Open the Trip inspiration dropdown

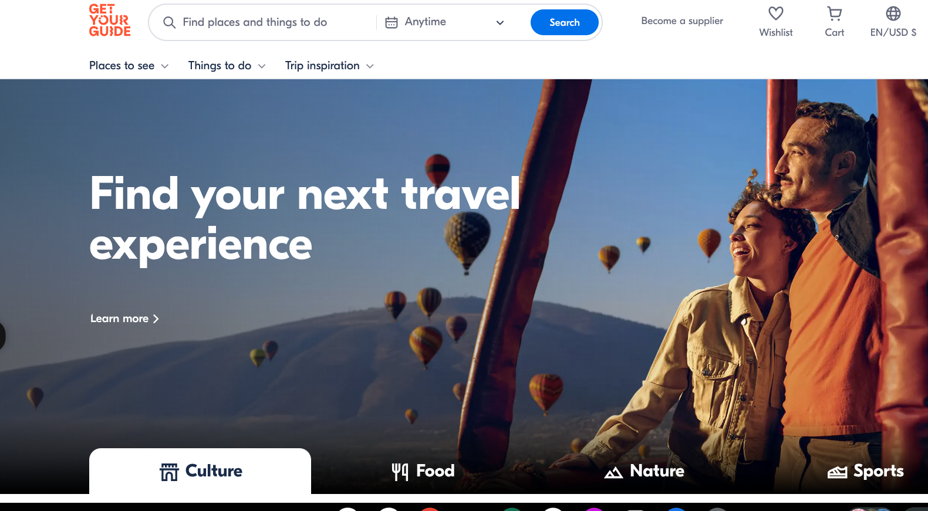[329, 66]
